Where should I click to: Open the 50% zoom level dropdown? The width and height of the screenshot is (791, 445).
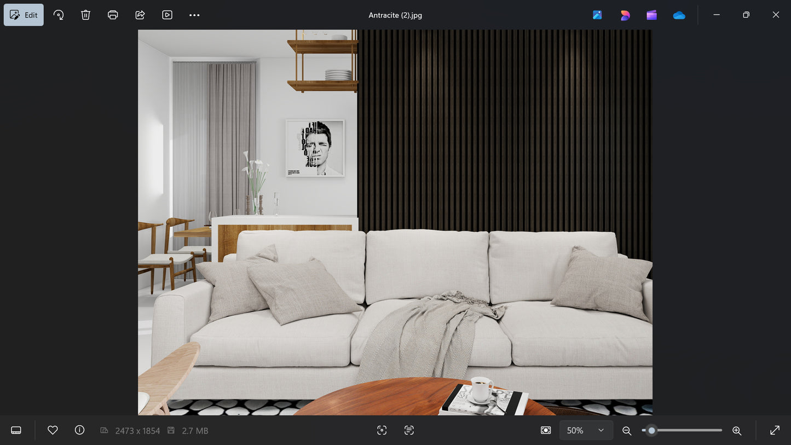pyautogui.click(x=586, y=430)
